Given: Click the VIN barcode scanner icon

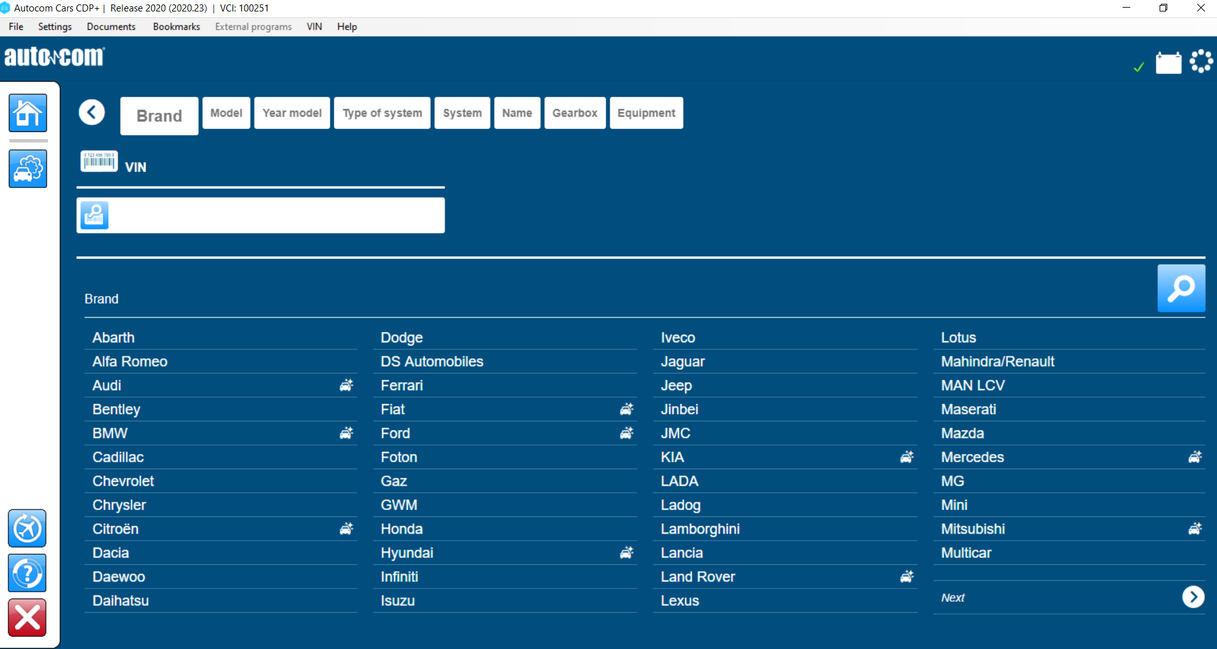Looking at the screenshot, I should coord(98,161).
